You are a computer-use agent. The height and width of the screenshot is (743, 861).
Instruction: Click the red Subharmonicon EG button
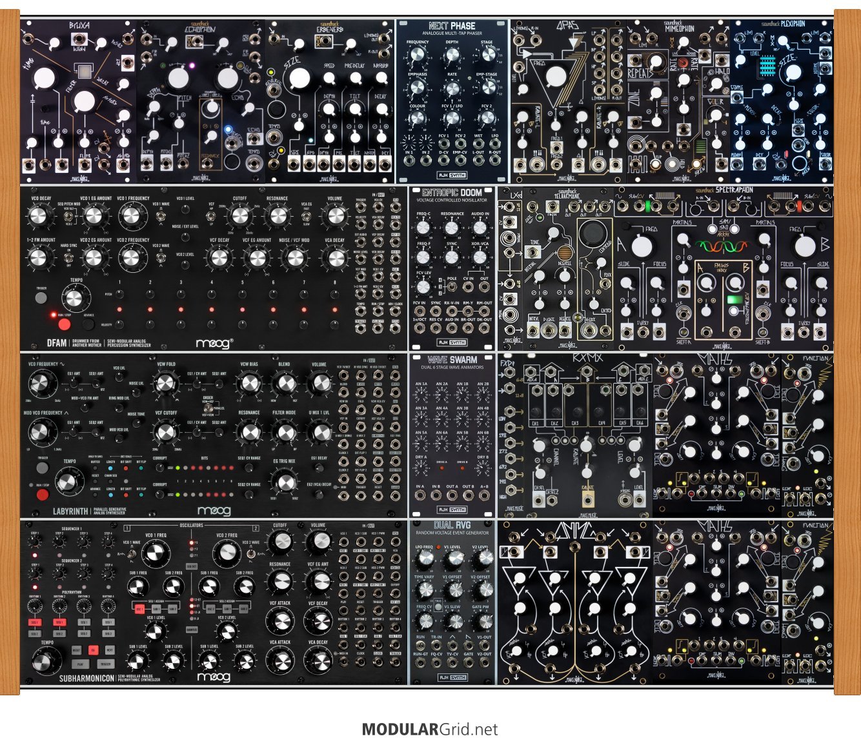pos(93,650)
